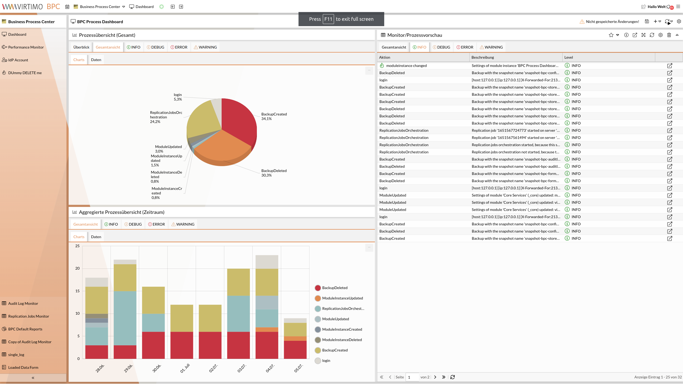The image size is (683, 384).
Task: Refresh the Monitor/Prozessvorschau panel
Action: pos(652,35)
